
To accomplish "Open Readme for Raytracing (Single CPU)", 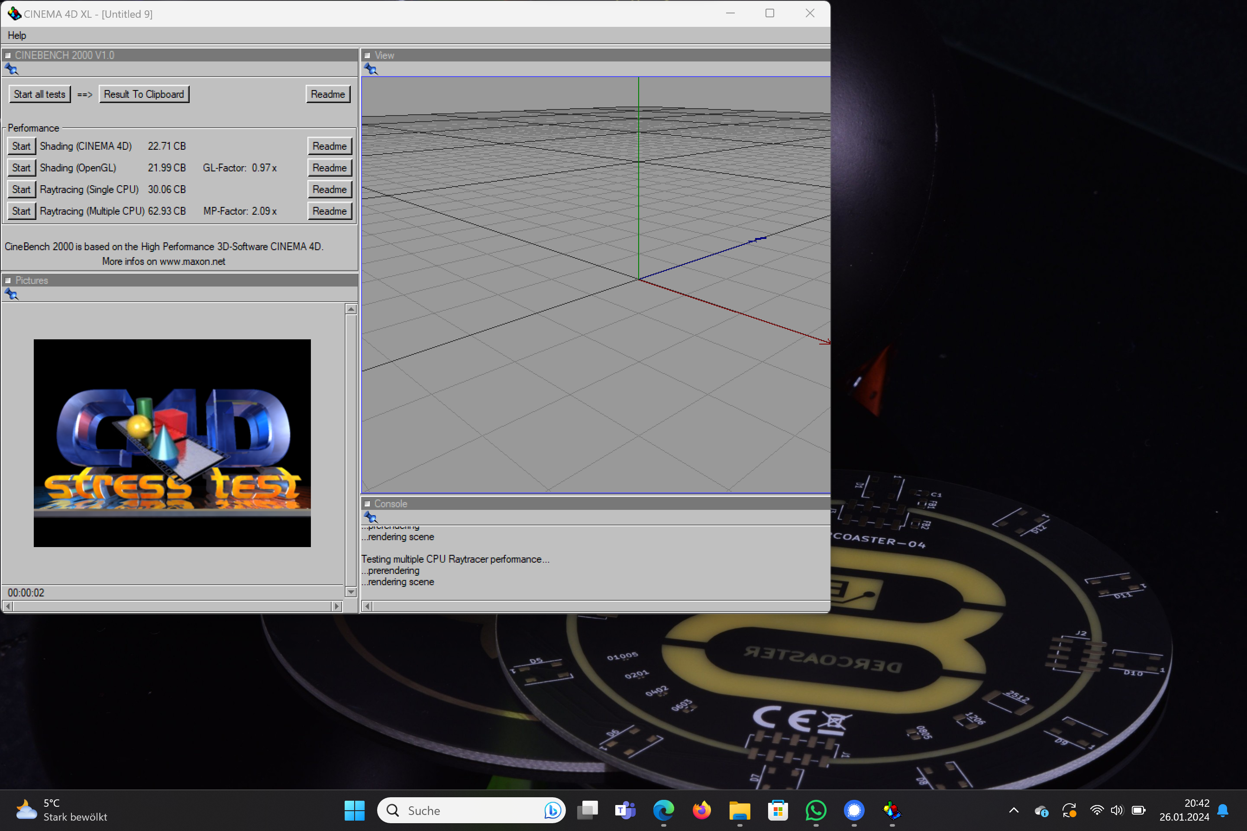I will pyautogui.click(x=330, y=190).
